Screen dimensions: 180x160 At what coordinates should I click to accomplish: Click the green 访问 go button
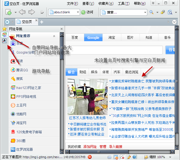click(87, 12)
